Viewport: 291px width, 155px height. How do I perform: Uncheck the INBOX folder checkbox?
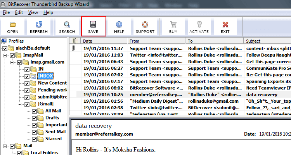[27, 76]
